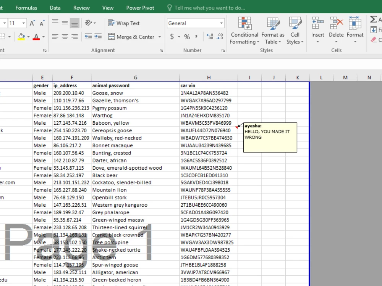382x286 pixels.
Task: Decrease font size with the smaller A icon
Action: click(x=42, y=23)
